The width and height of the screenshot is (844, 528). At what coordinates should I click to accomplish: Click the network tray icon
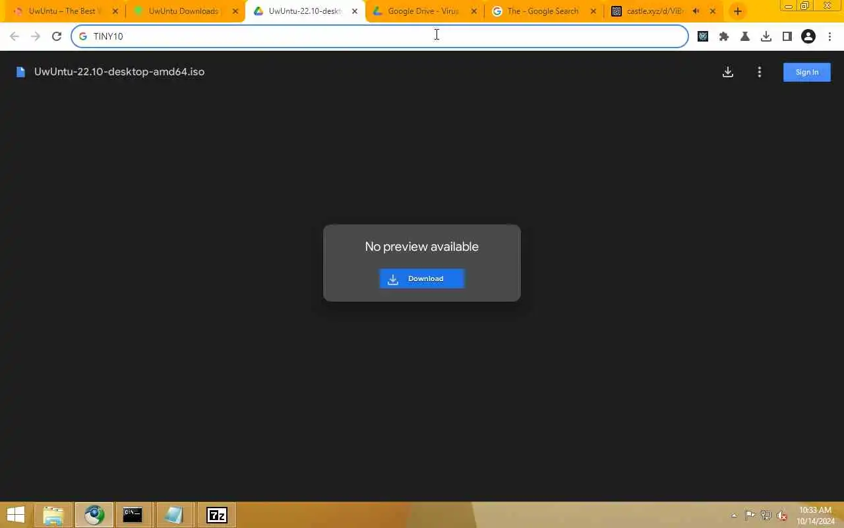pos(766,515)
